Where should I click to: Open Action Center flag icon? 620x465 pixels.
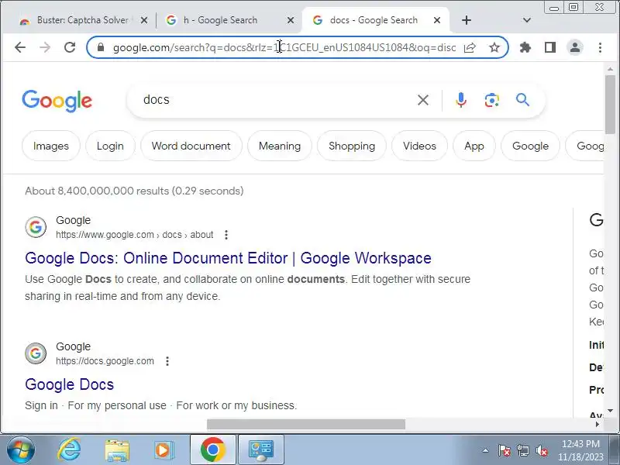[505, 450]
